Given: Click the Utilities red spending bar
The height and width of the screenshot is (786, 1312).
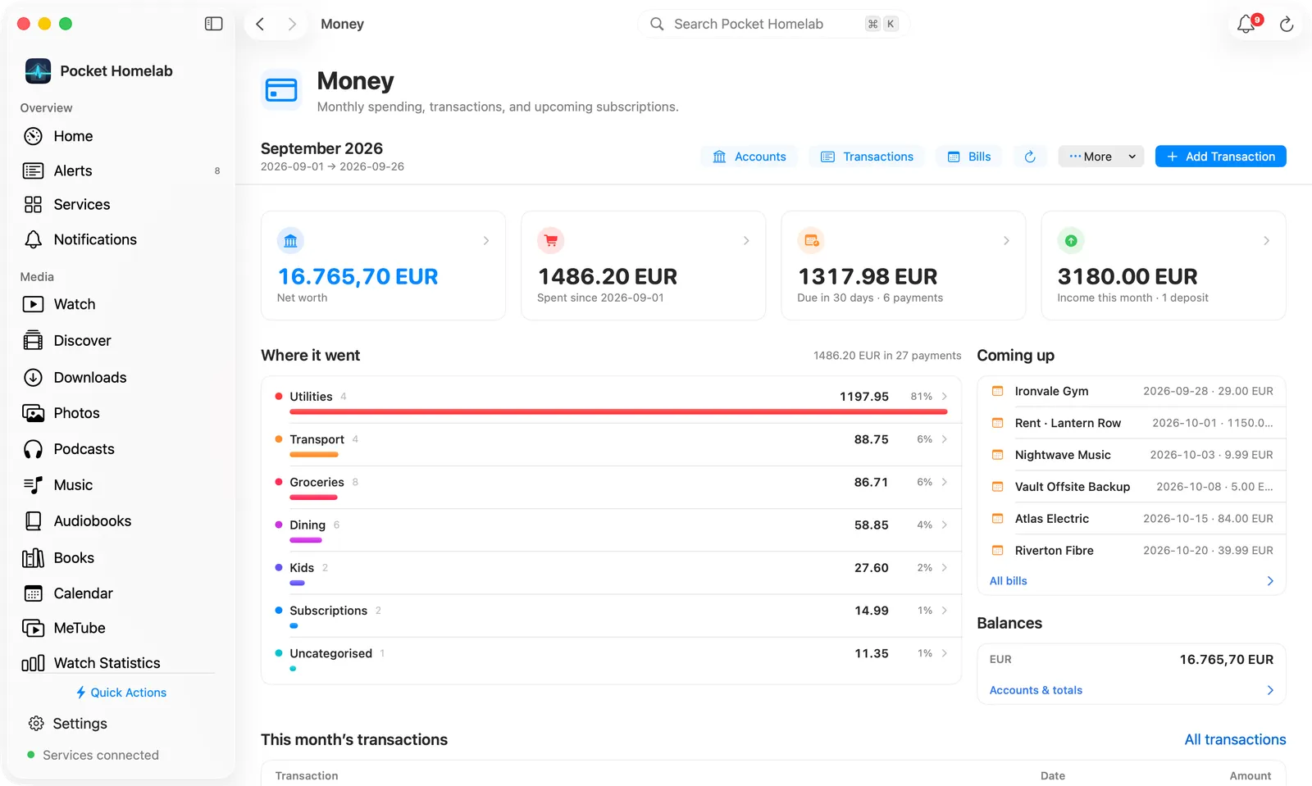Looking at the screenshot, I should click(x=618, y=411).
